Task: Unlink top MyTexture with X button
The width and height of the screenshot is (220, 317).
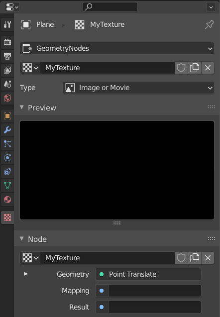Action: point(208,68)
